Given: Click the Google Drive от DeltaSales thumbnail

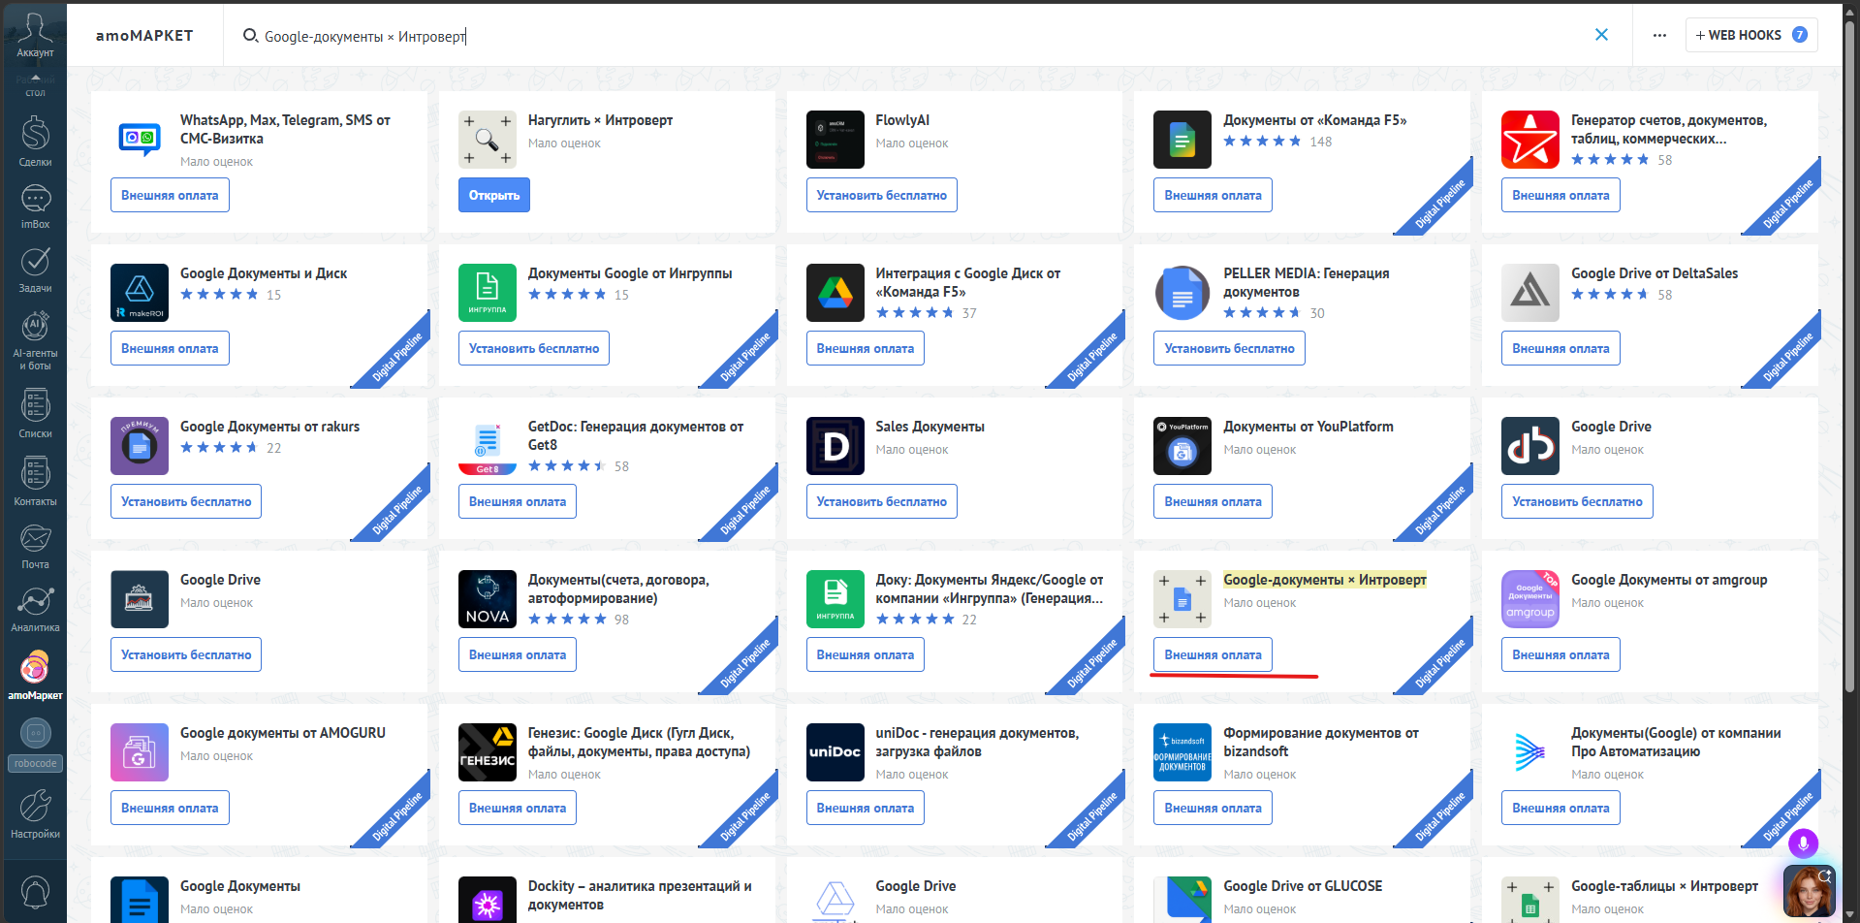Looking at the screenshot, I should (1529, 293).
